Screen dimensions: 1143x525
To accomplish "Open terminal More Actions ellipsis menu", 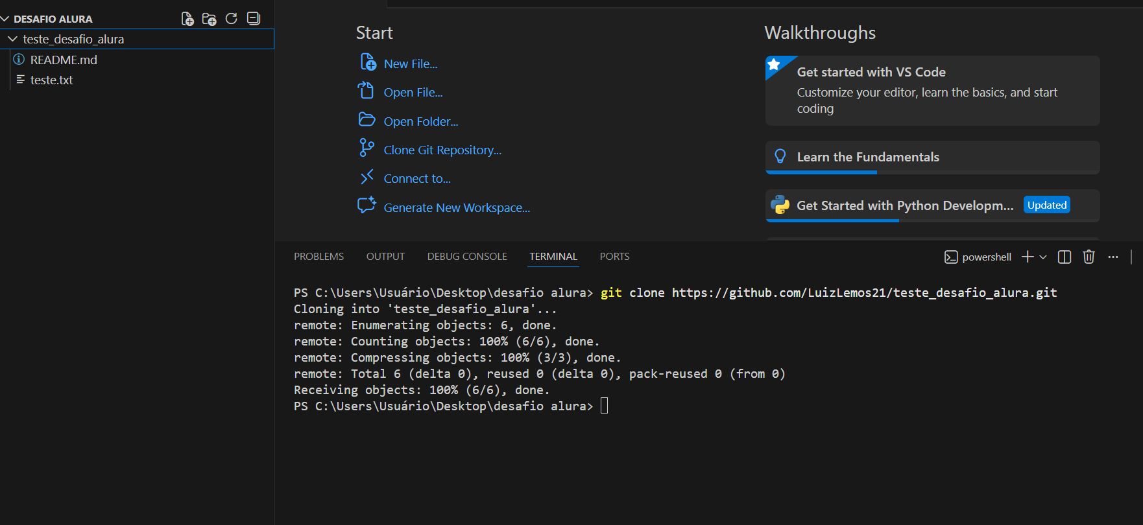I will [x=1113, y=257].
